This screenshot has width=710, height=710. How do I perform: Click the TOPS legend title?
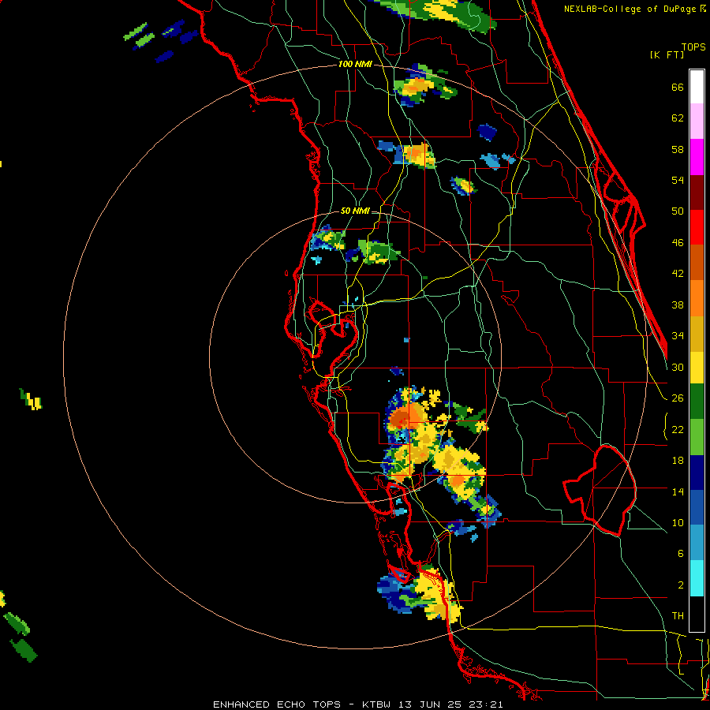693,47
